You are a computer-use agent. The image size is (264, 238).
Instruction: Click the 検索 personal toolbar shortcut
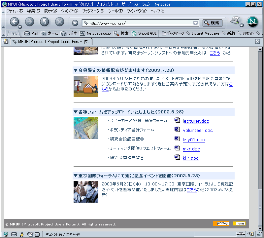pos(121,33)
